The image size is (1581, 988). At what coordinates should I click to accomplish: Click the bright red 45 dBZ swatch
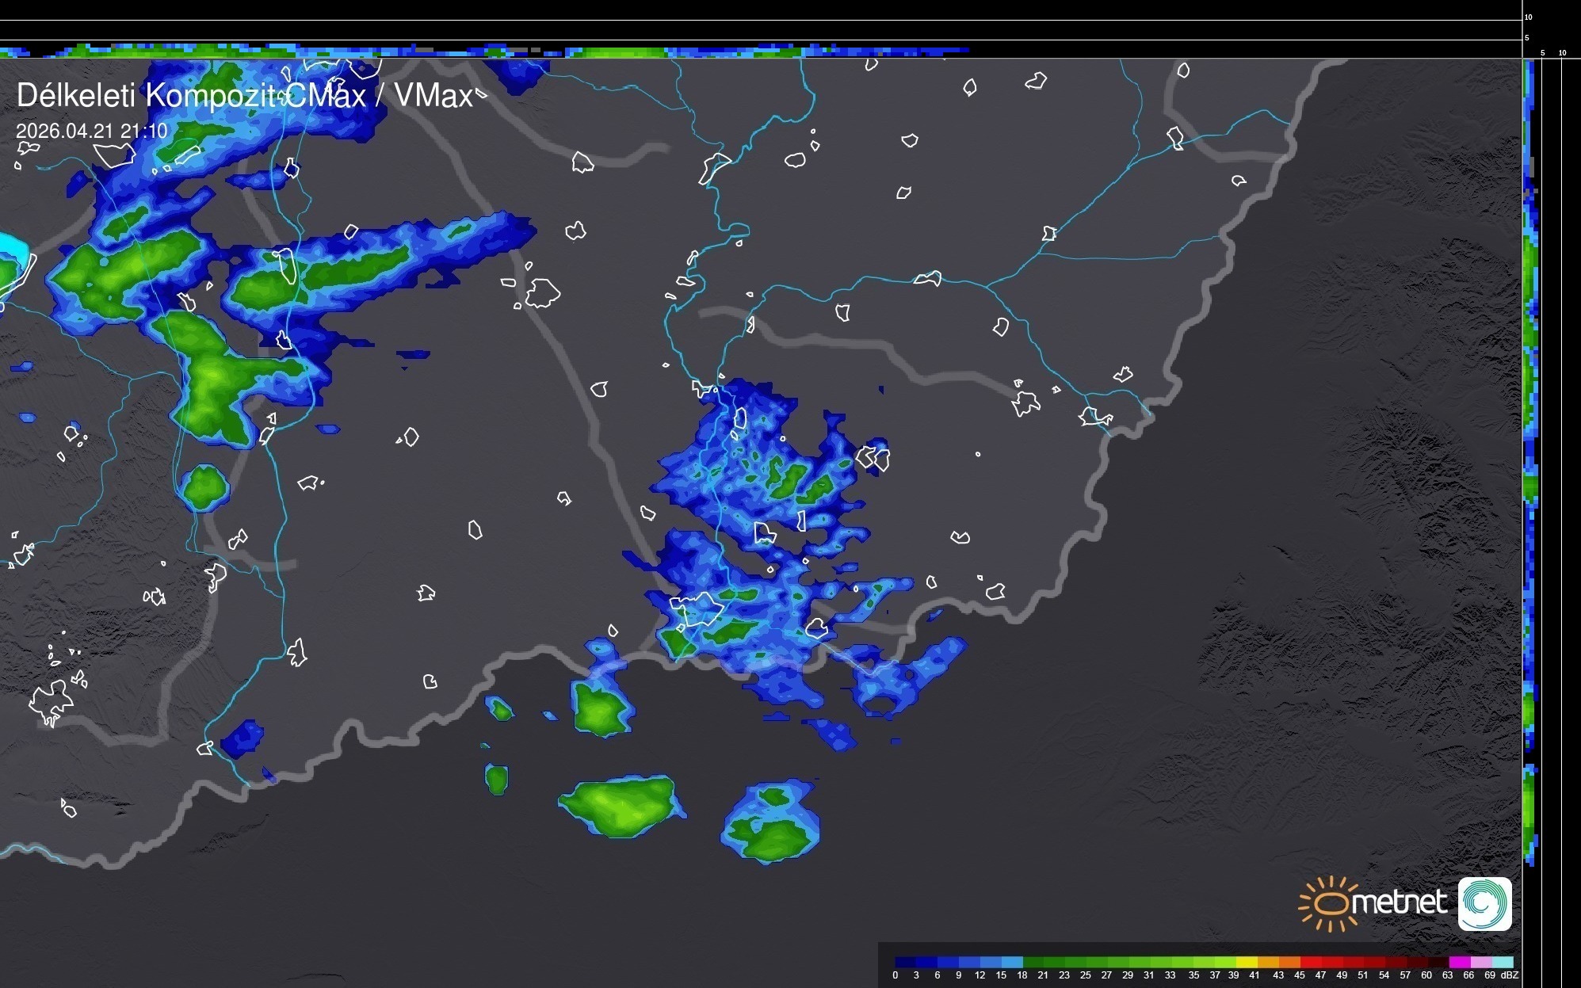1310,963
